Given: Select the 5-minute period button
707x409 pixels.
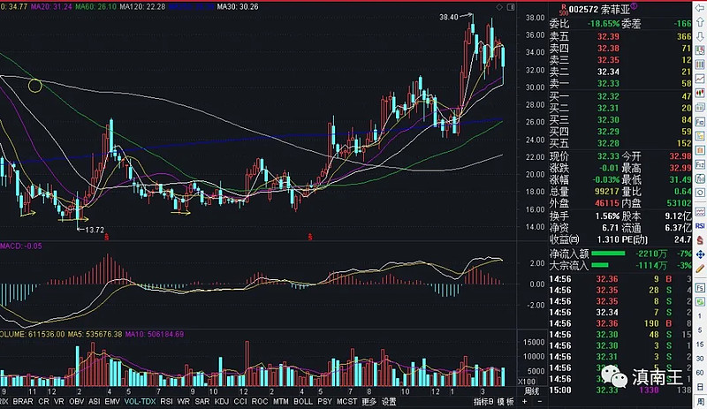Looking at the screenshot, I should click(700, 330).
